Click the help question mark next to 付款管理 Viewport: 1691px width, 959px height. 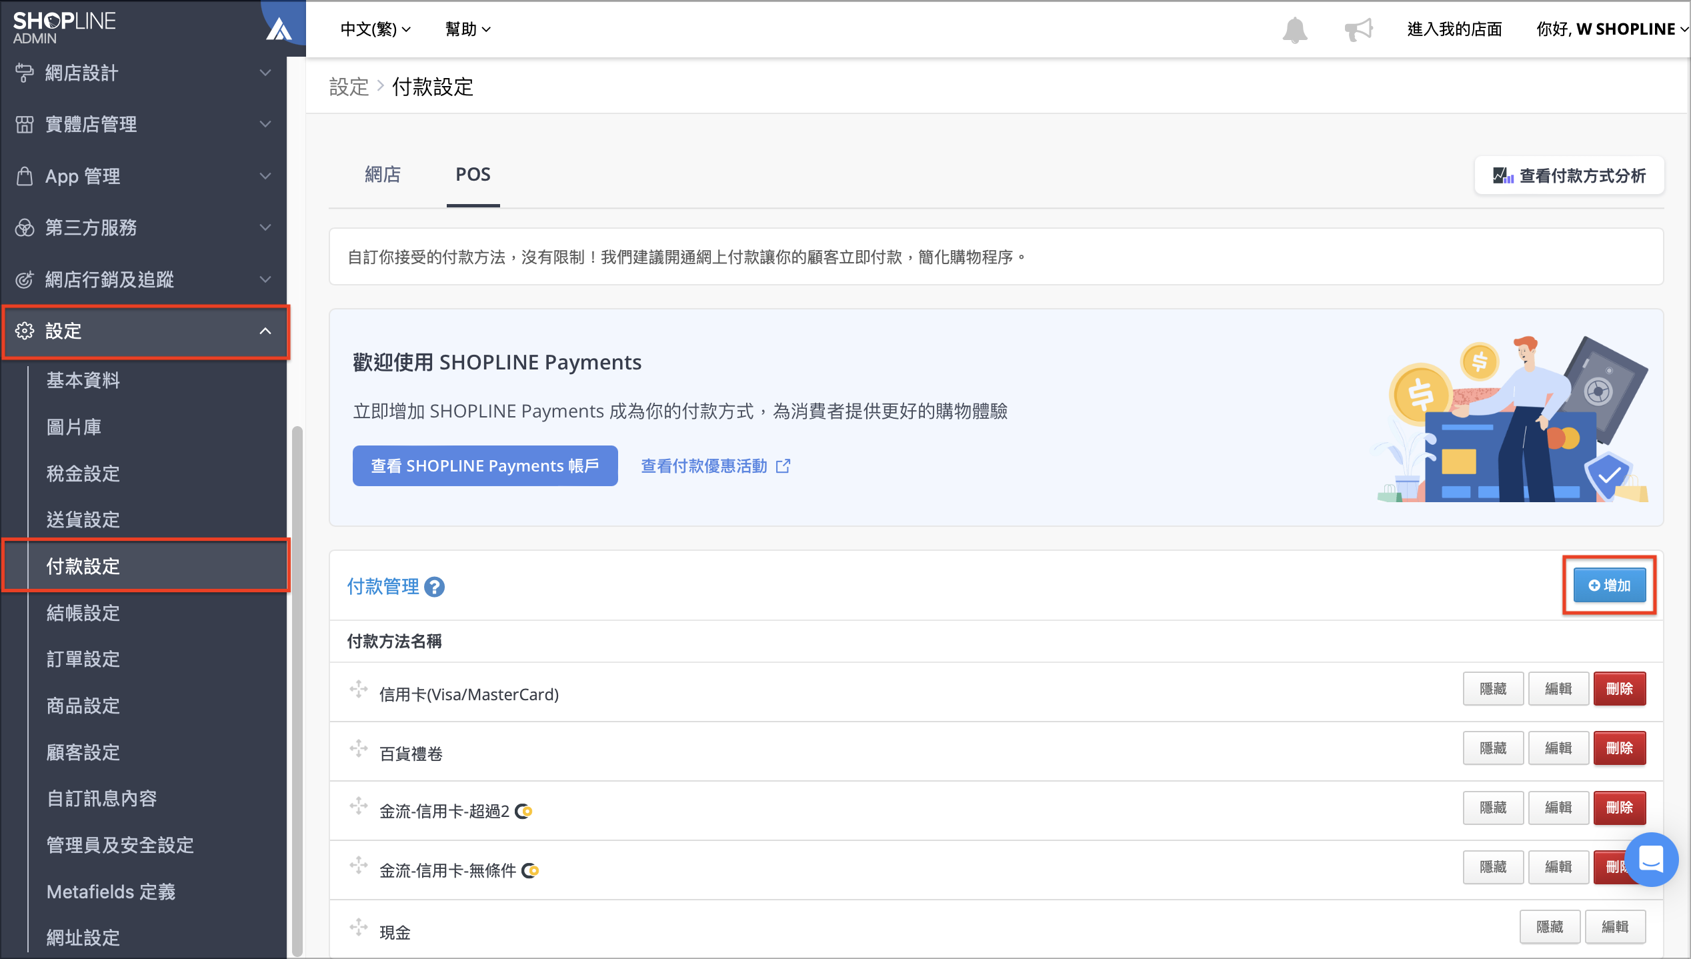[x=434, y=587]
